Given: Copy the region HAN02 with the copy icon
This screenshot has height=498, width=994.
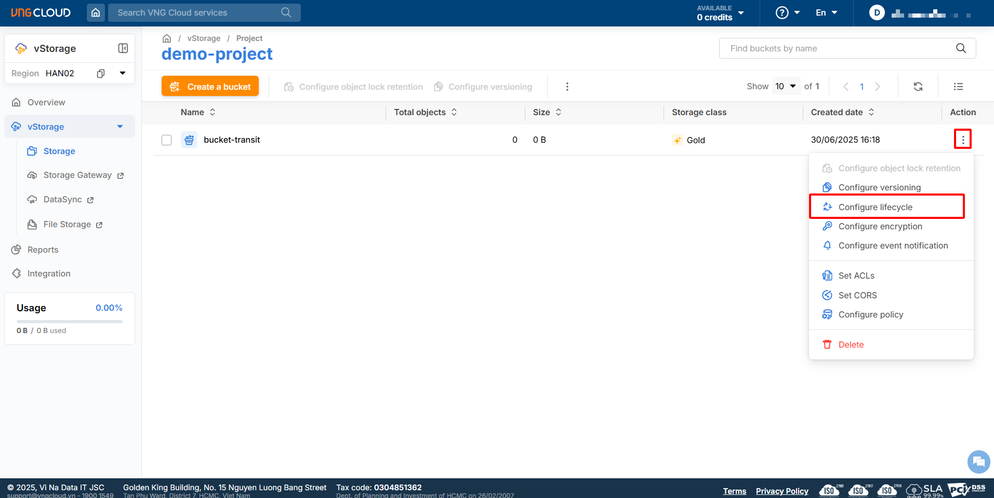Looking at the screenshot, I should tap(101, 73).
